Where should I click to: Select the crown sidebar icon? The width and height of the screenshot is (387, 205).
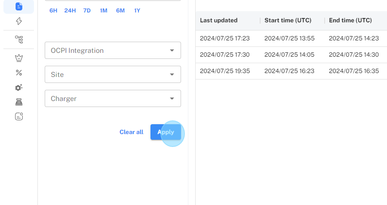(18, 58)
